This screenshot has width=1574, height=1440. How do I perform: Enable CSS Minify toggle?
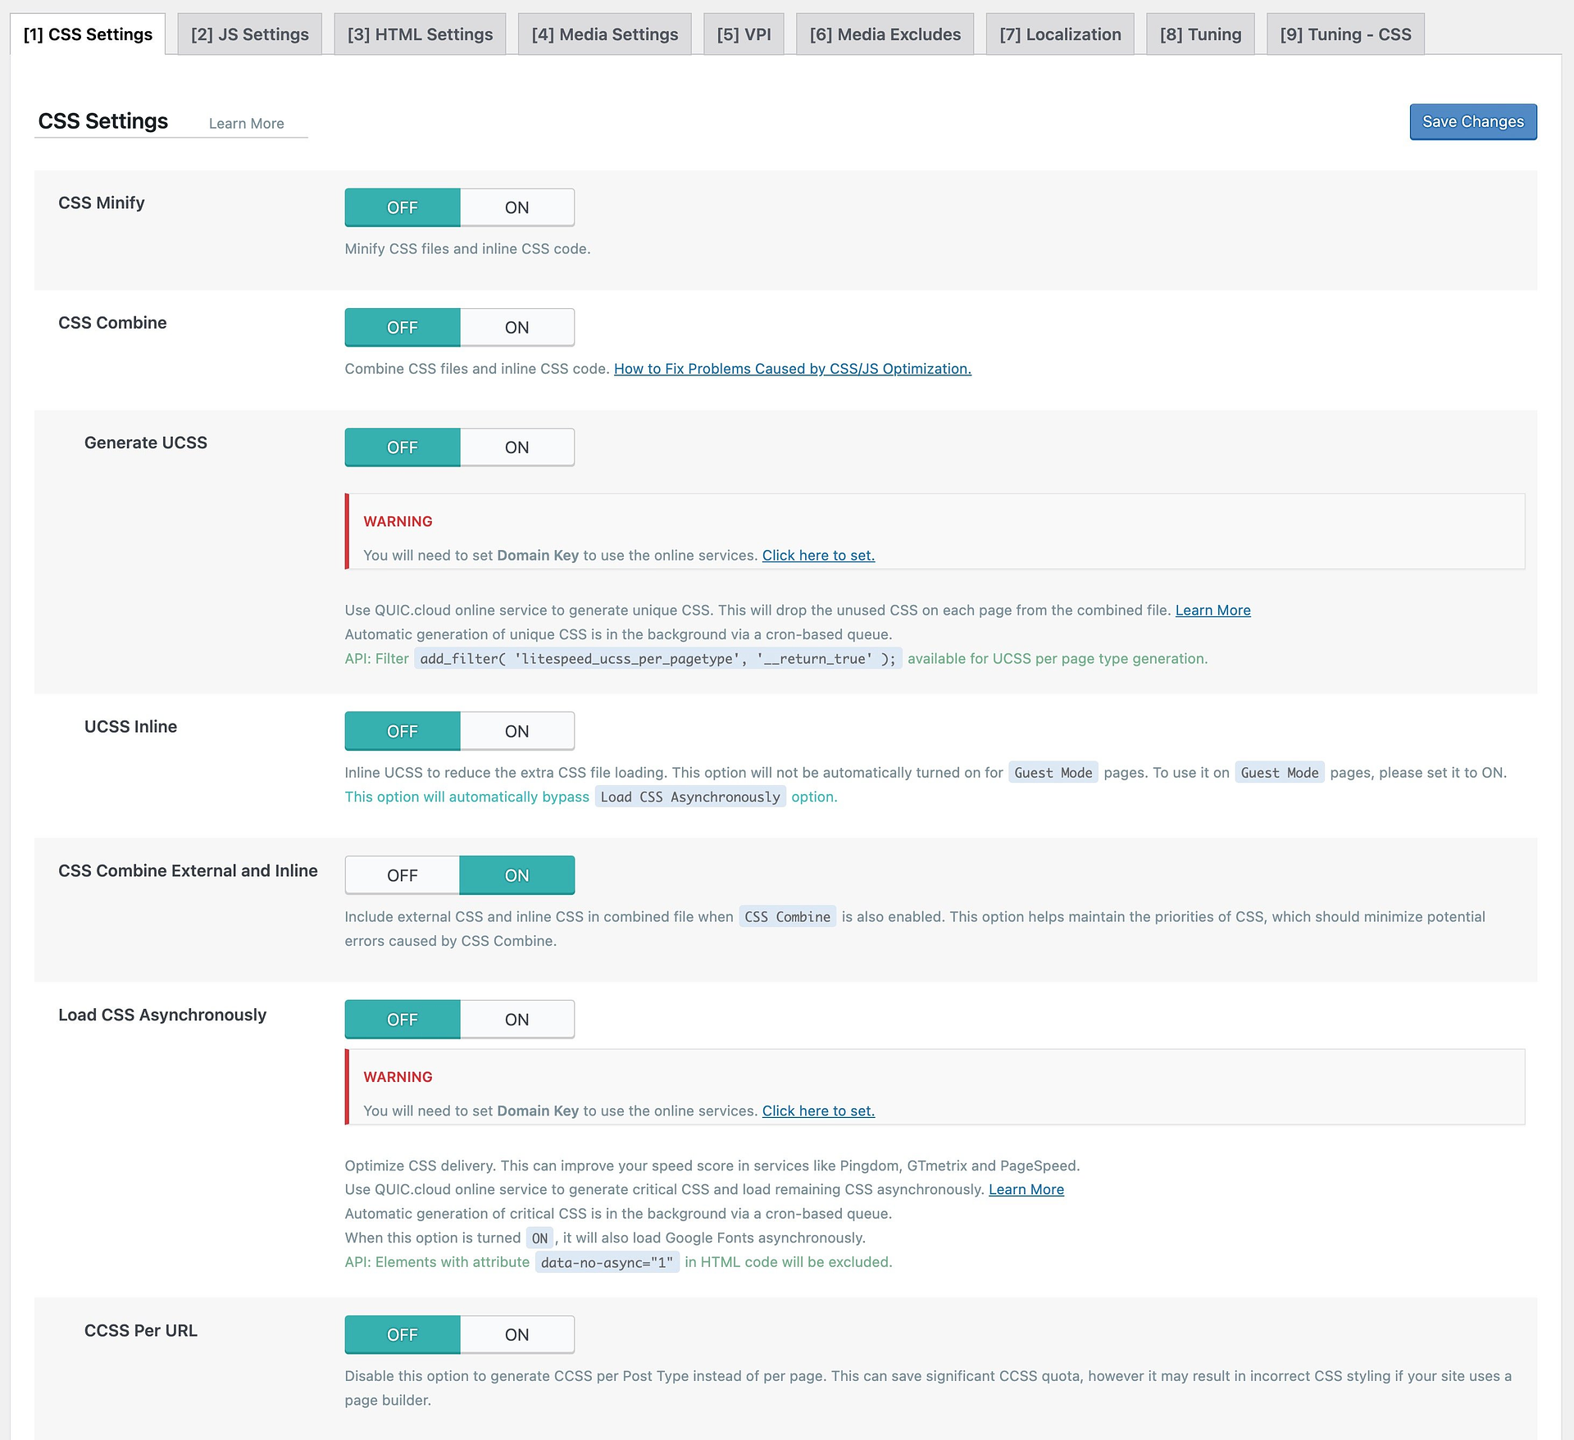(517, 207)
